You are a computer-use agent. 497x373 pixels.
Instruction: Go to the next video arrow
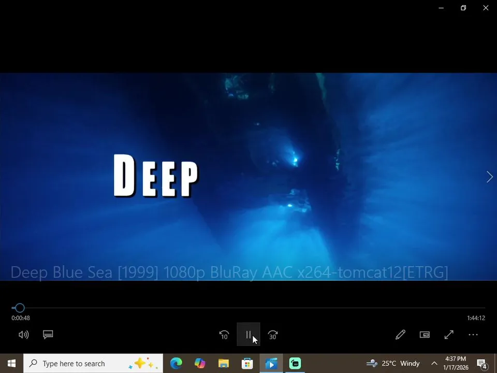(x=490, y=177)
